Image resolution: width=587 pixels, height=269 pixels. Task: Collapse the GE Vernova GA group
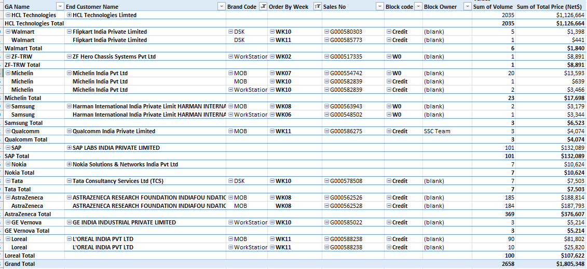click(8, 223)
